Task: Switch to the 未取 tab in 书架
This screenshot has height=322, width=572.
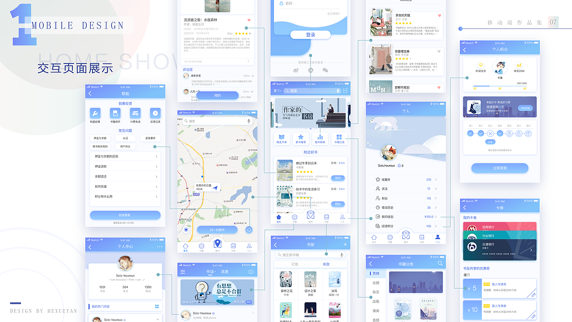Action: pos(326,264)
